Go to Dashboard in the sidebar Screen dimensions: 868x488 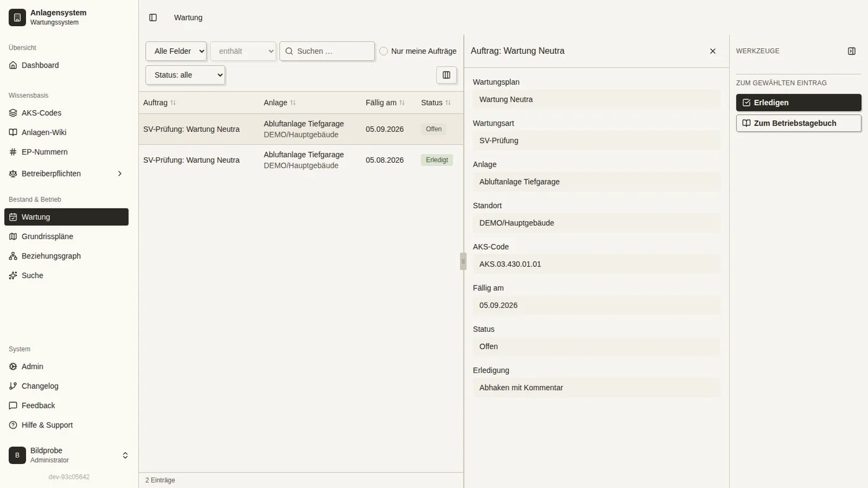click(66, 65)
